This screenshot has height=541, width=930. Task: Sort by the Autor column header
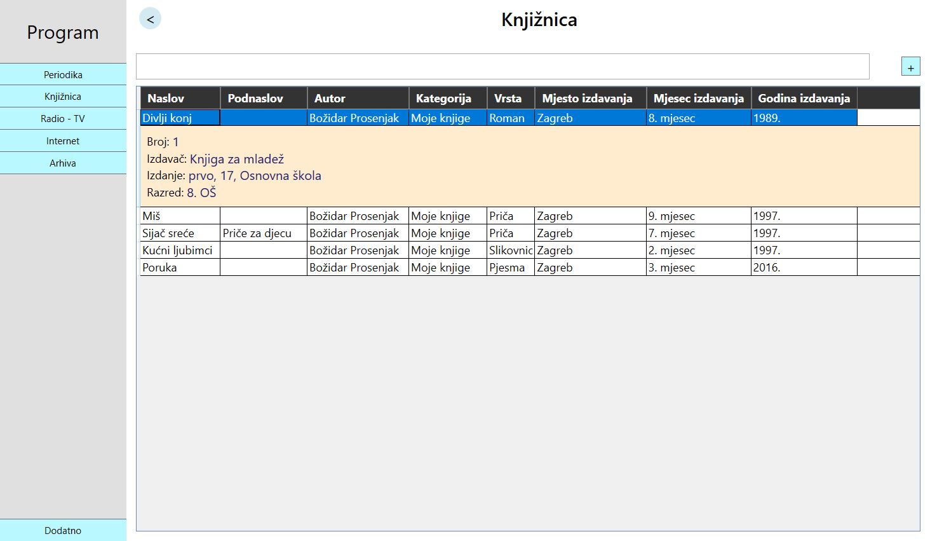point(358,99)
